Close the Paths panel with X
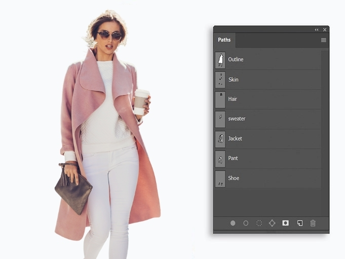Viewport: 345px width, 259px height. [325, 30]
